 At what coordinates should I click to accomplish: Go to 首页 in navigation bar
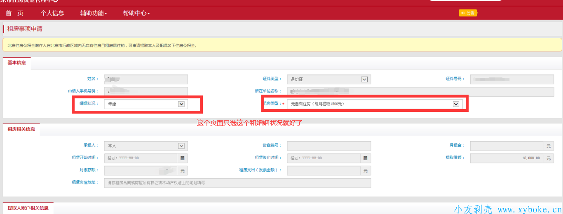(x=14, y=13)
